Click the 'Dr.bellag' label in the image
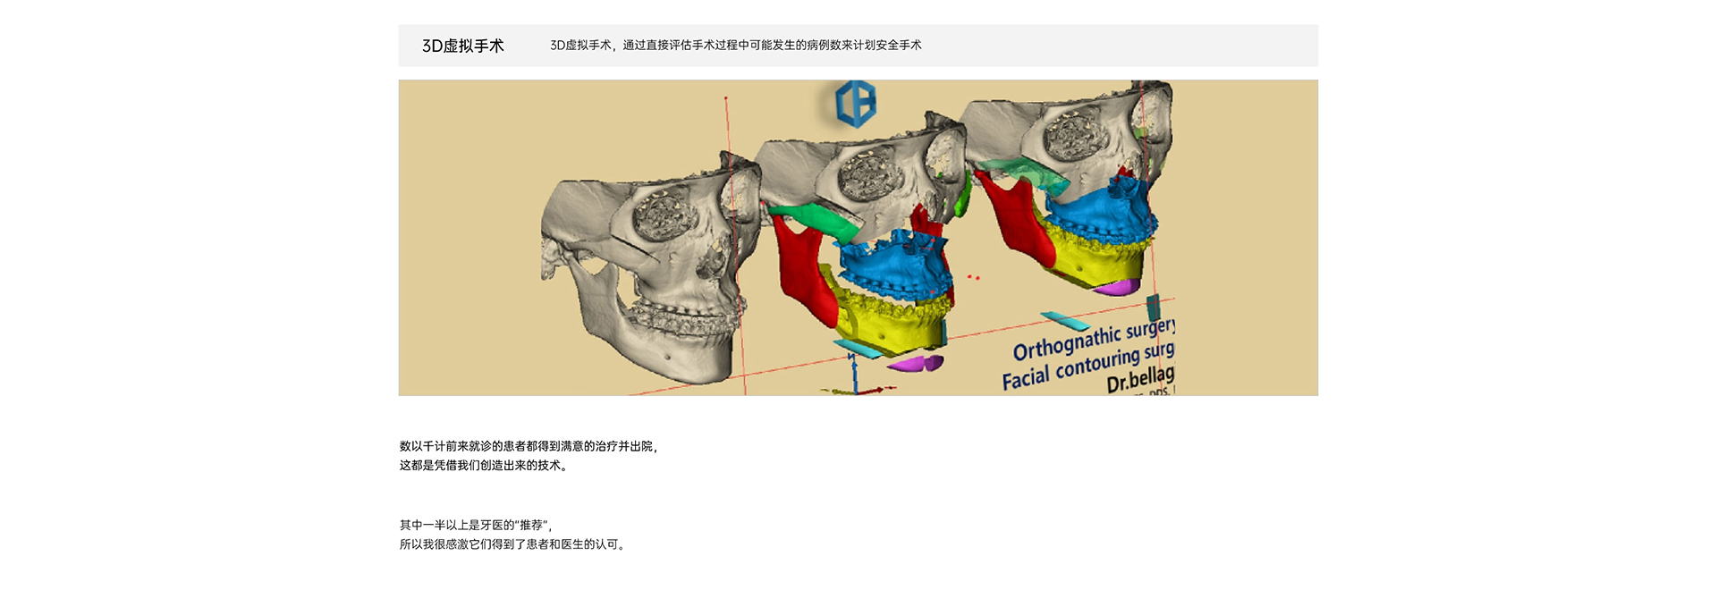Image resolution: width=1717 pixels, height=590 pixels. (x=1139, y=380)
